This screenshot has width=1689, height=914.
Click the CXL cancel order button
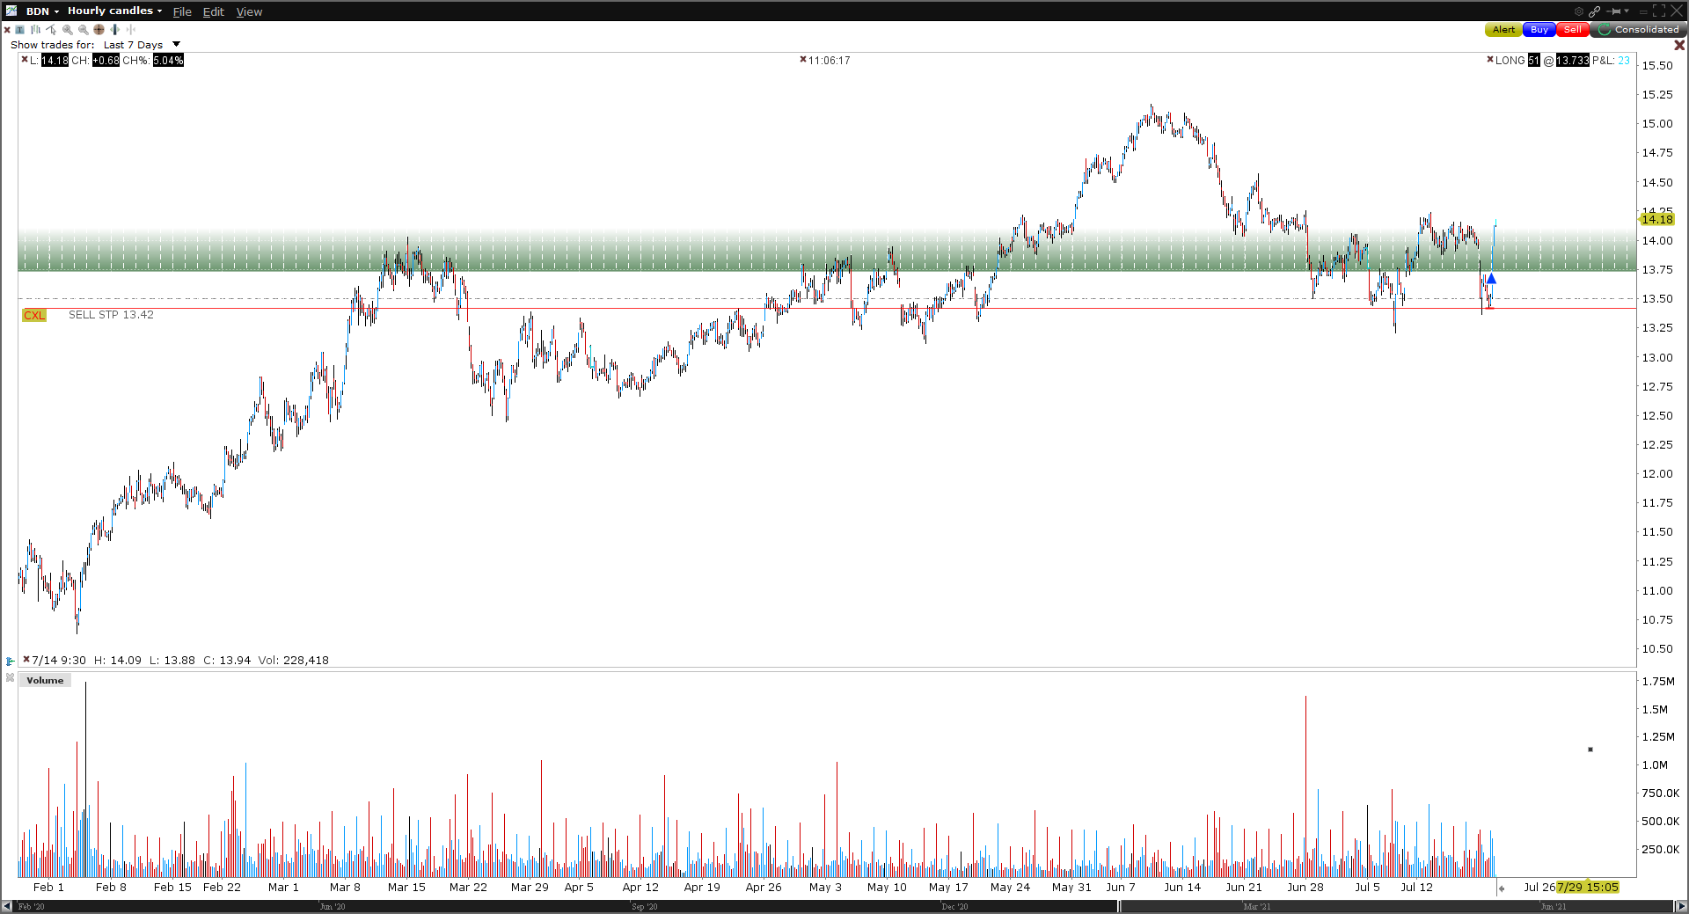tap(34, 315)
